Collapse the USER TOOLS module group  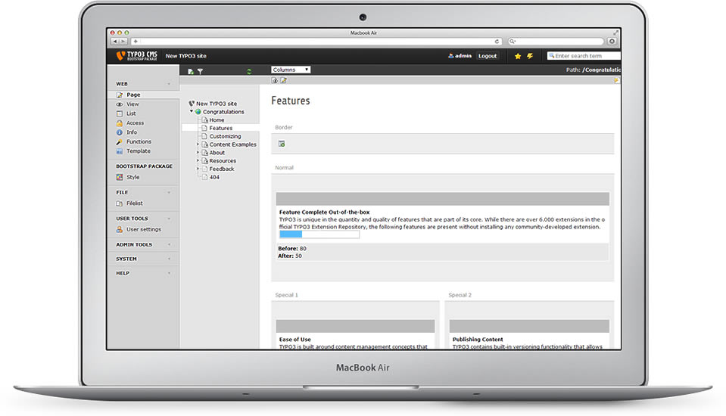pos(169,219)
